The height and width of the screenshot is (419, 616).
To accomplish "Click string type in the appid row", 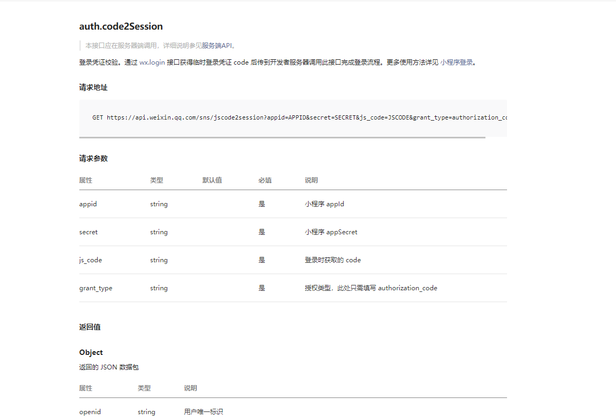I will [x=159, y=204].
